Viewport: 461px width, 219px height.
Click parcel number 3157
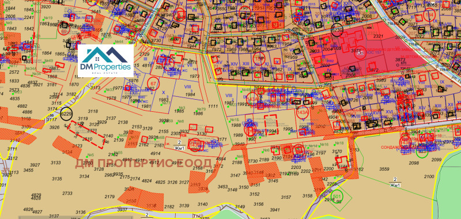point(286,197)
